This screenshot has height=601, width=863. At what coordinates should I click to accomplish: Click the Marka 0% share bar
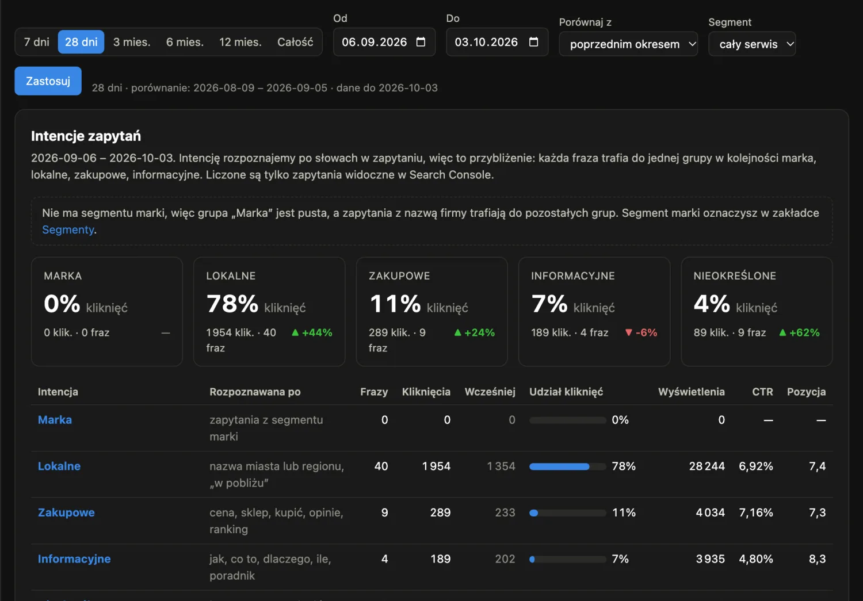(x=568, y=420)
